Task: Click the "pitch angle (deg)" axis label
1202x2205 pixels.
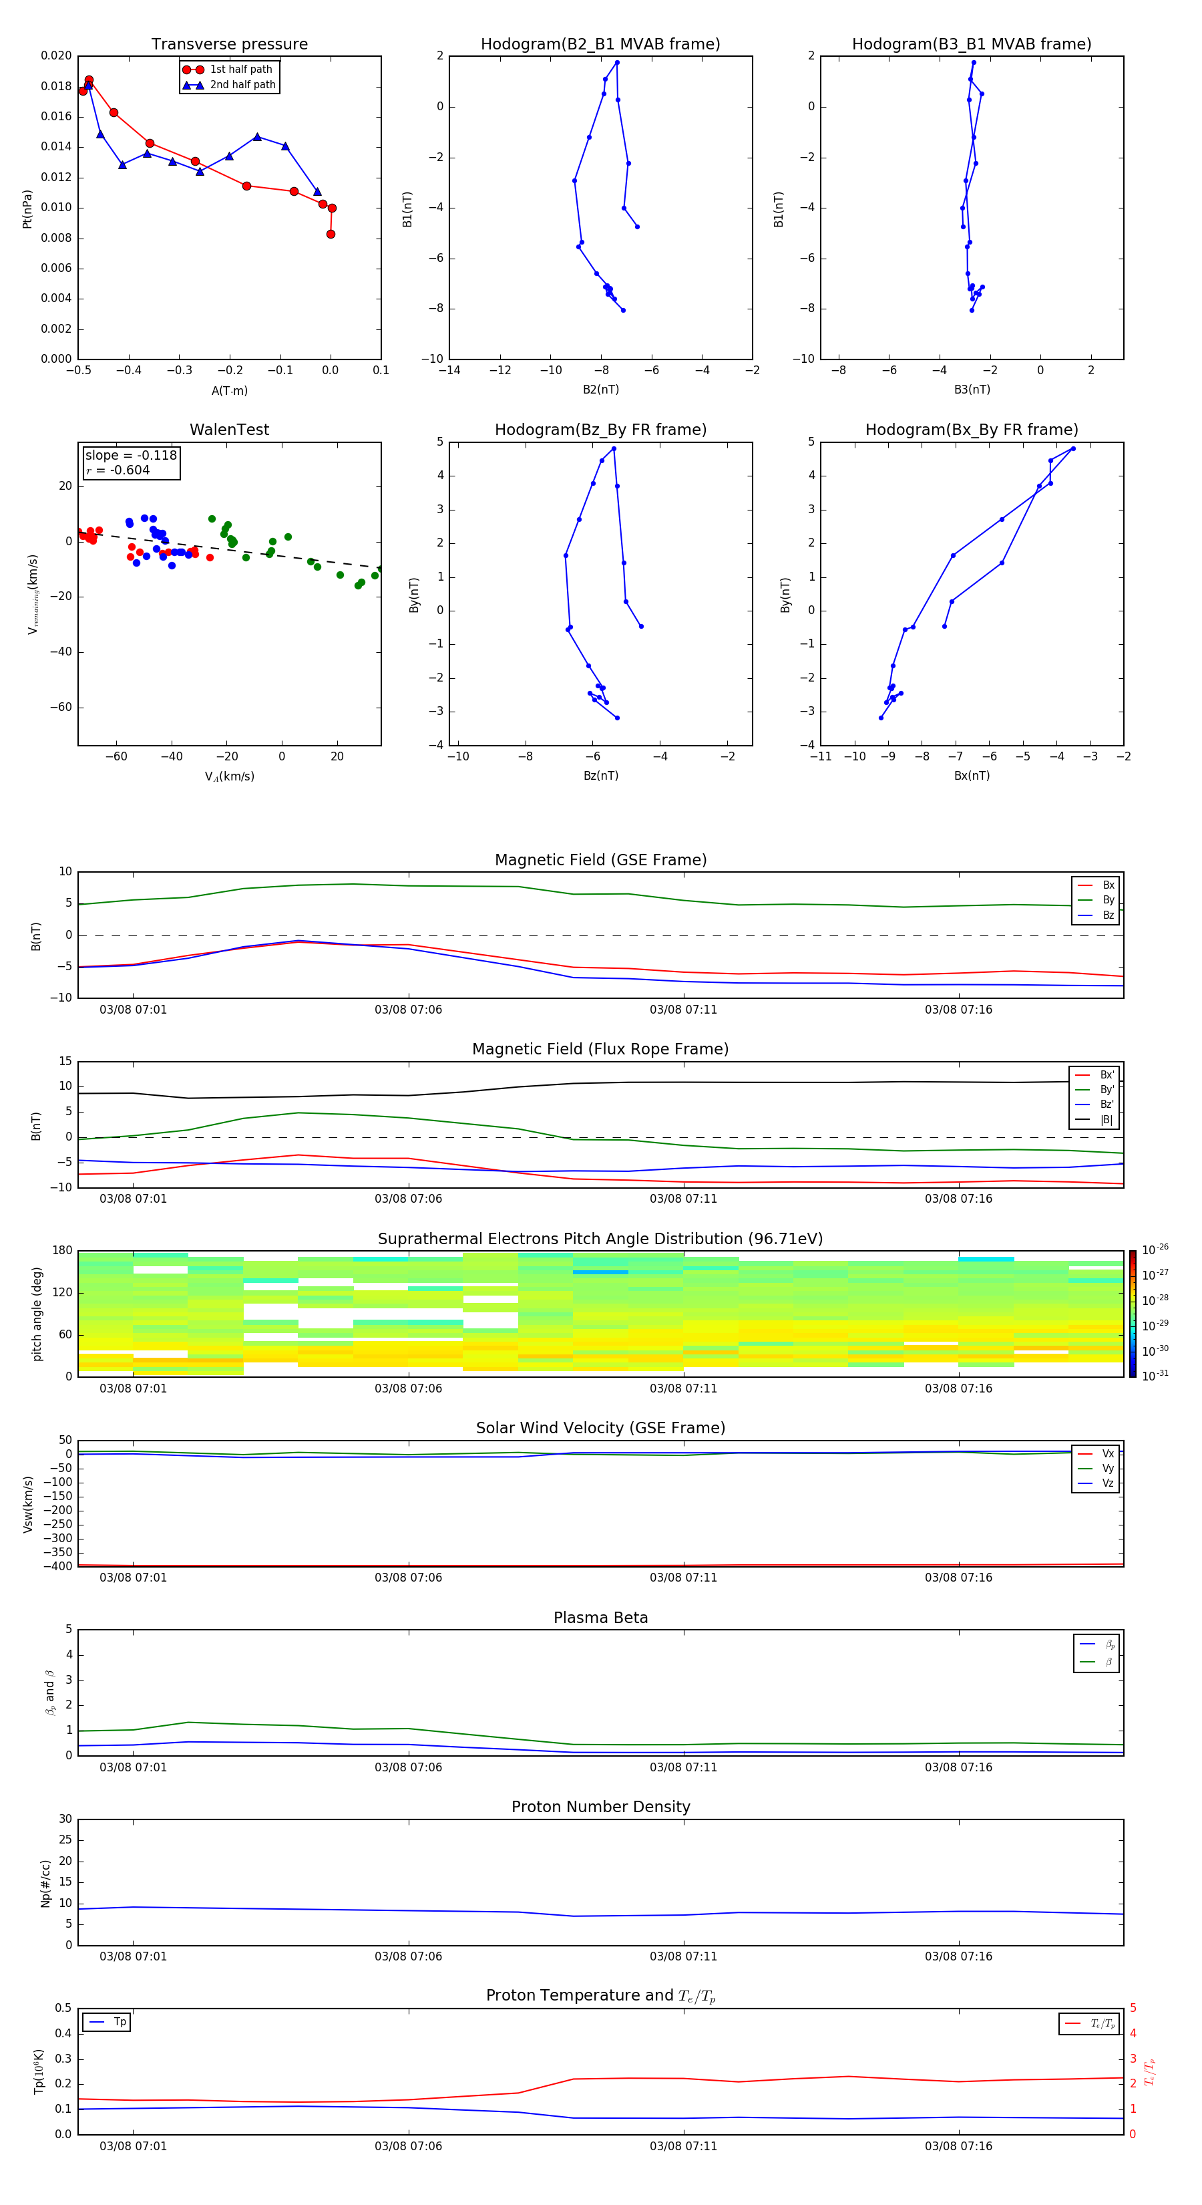Action: 37,1314
